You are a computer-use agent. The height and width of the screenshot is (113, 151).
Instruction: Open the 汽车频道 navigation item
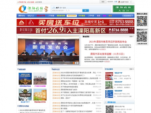82,16
